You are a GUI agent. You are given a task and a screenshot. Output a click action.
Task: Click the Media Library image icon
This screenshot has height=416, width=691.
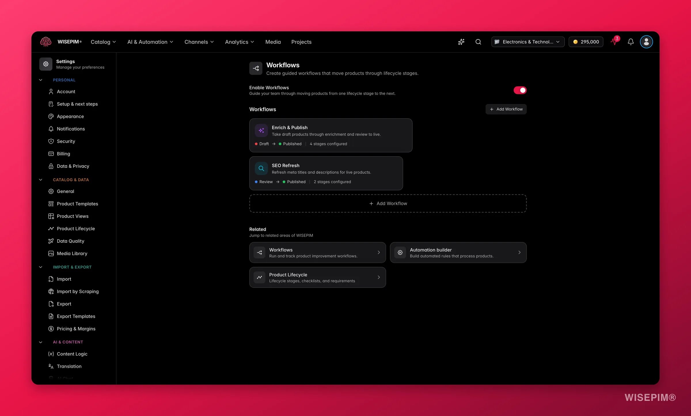click(51, 253)
